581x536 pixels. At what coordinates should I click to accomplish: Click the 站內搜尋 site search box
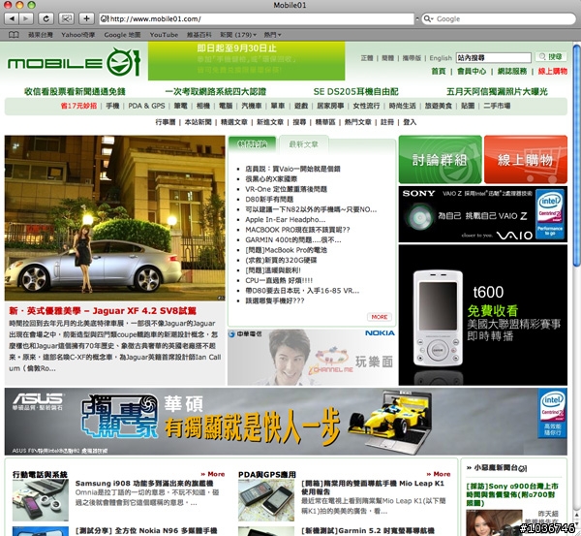click(493, 57)
